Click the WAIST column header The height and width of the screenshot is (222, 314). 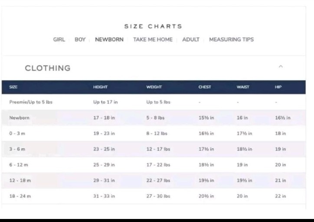click(x=243, y=87)
